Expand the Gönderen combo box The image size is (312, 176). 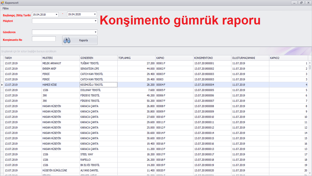click(x=95, y=32)
